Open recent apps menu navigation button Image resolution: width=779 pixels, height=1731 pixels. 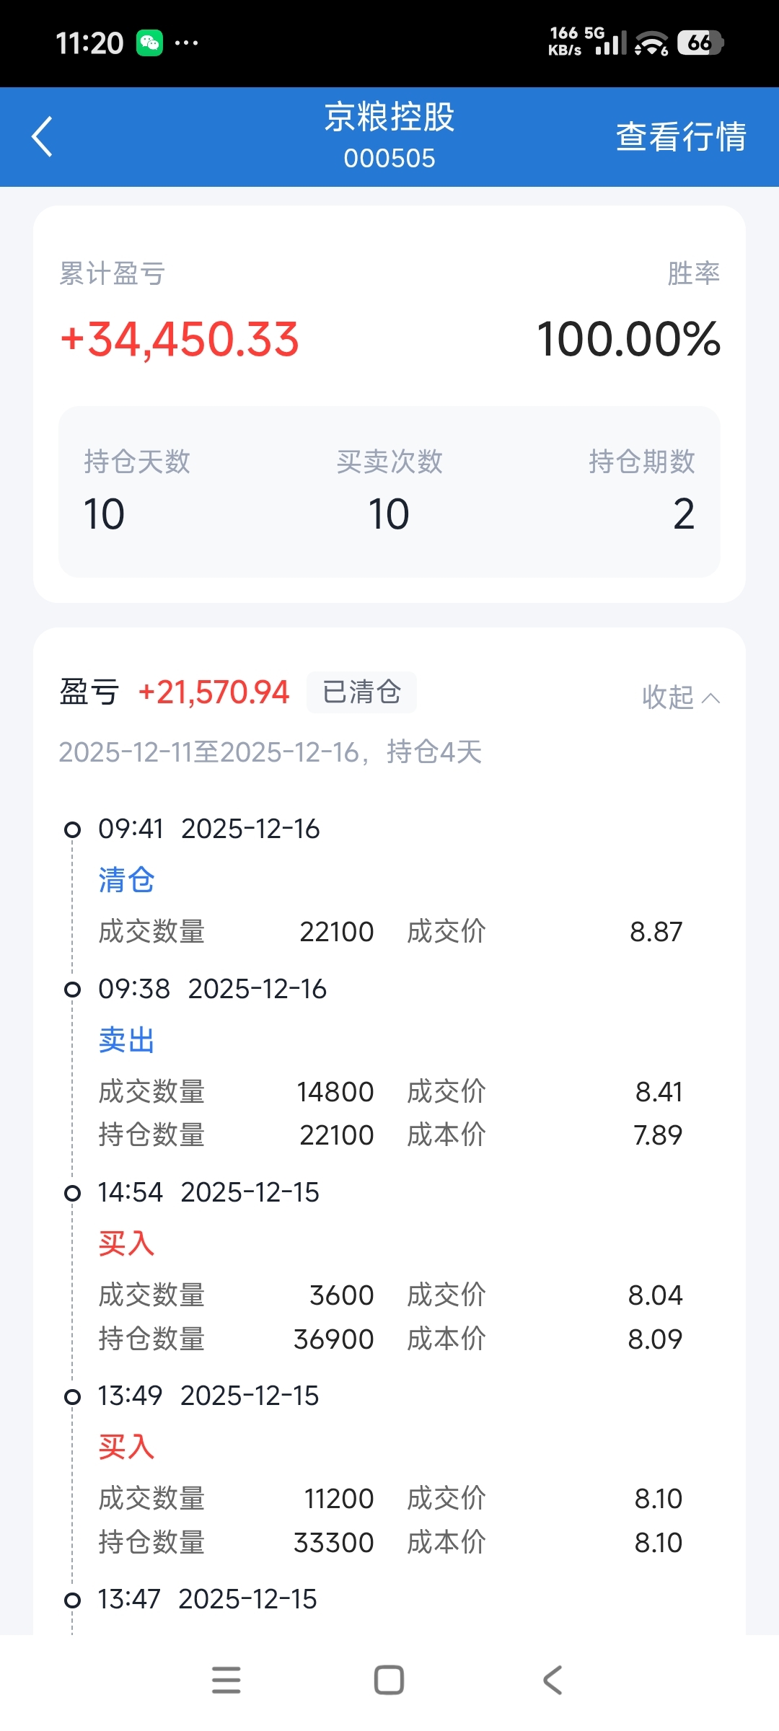tap(226, 1680)
